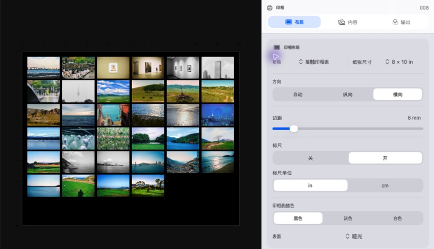Select the gallery room with three frames thumbnail
The width and height of the screenshot is (434, 249).
pyautogui.click(x=183, y=67)
